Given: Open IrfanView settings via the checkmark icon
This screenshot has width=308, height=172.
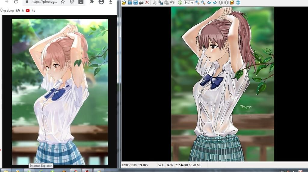Looking at the screenshot, I should (x=232, y=2).
